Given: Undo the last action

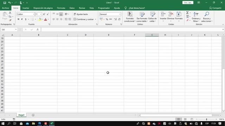Looking at the screenshot, I should [x=9, y=3].
